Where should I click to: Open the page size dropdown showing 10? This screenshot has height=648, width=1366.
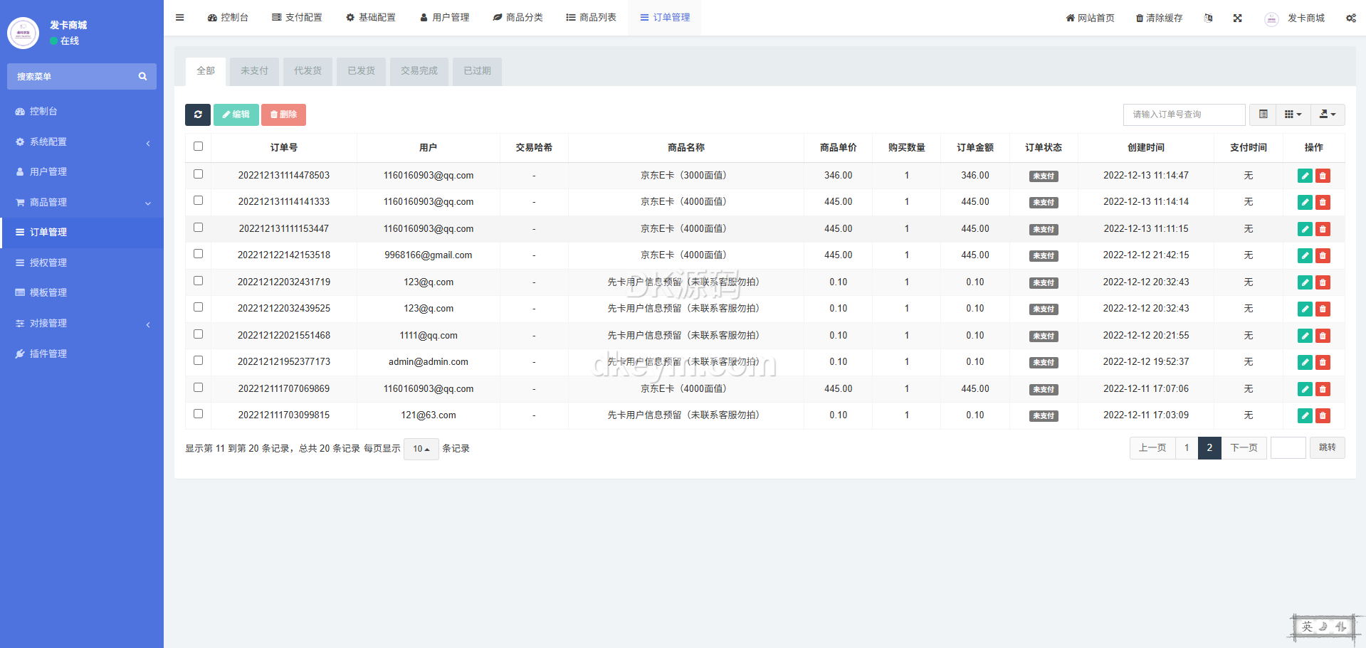tap(421, 449)
